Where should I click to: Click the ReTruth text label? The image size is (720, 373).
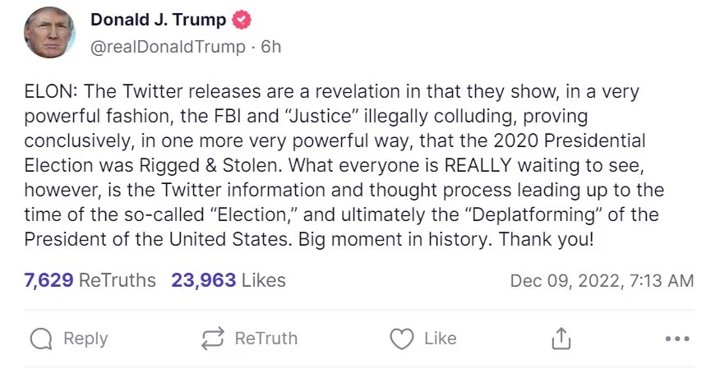tap(266, 338)
